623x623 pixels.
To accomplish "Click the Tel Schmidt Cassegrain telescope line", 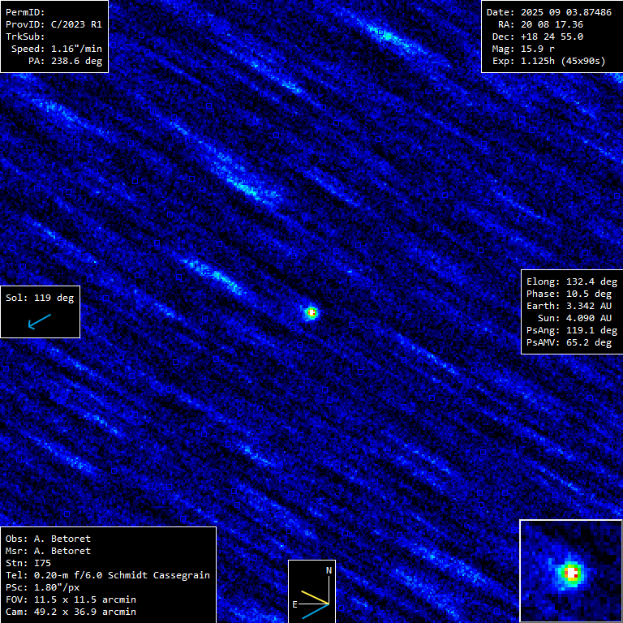I will 107,575.
